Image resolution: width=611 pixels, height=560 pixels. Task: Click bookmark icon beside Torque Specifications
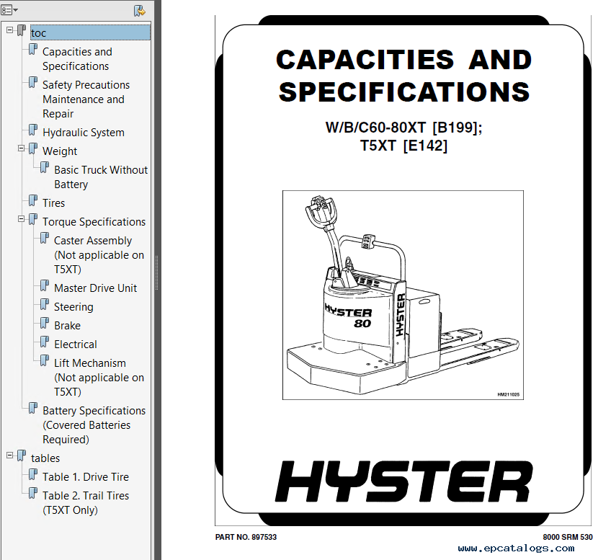(x=33, y=219)
